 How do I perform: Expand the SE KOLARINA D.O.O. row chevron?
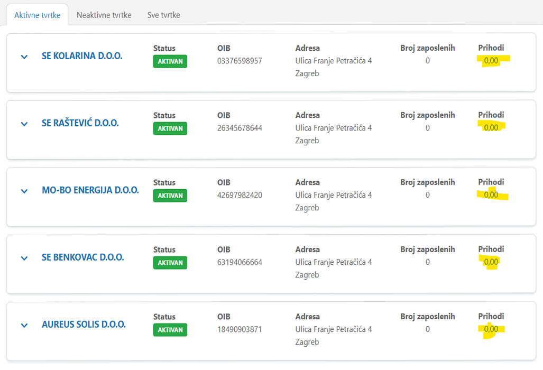(24, 57)
